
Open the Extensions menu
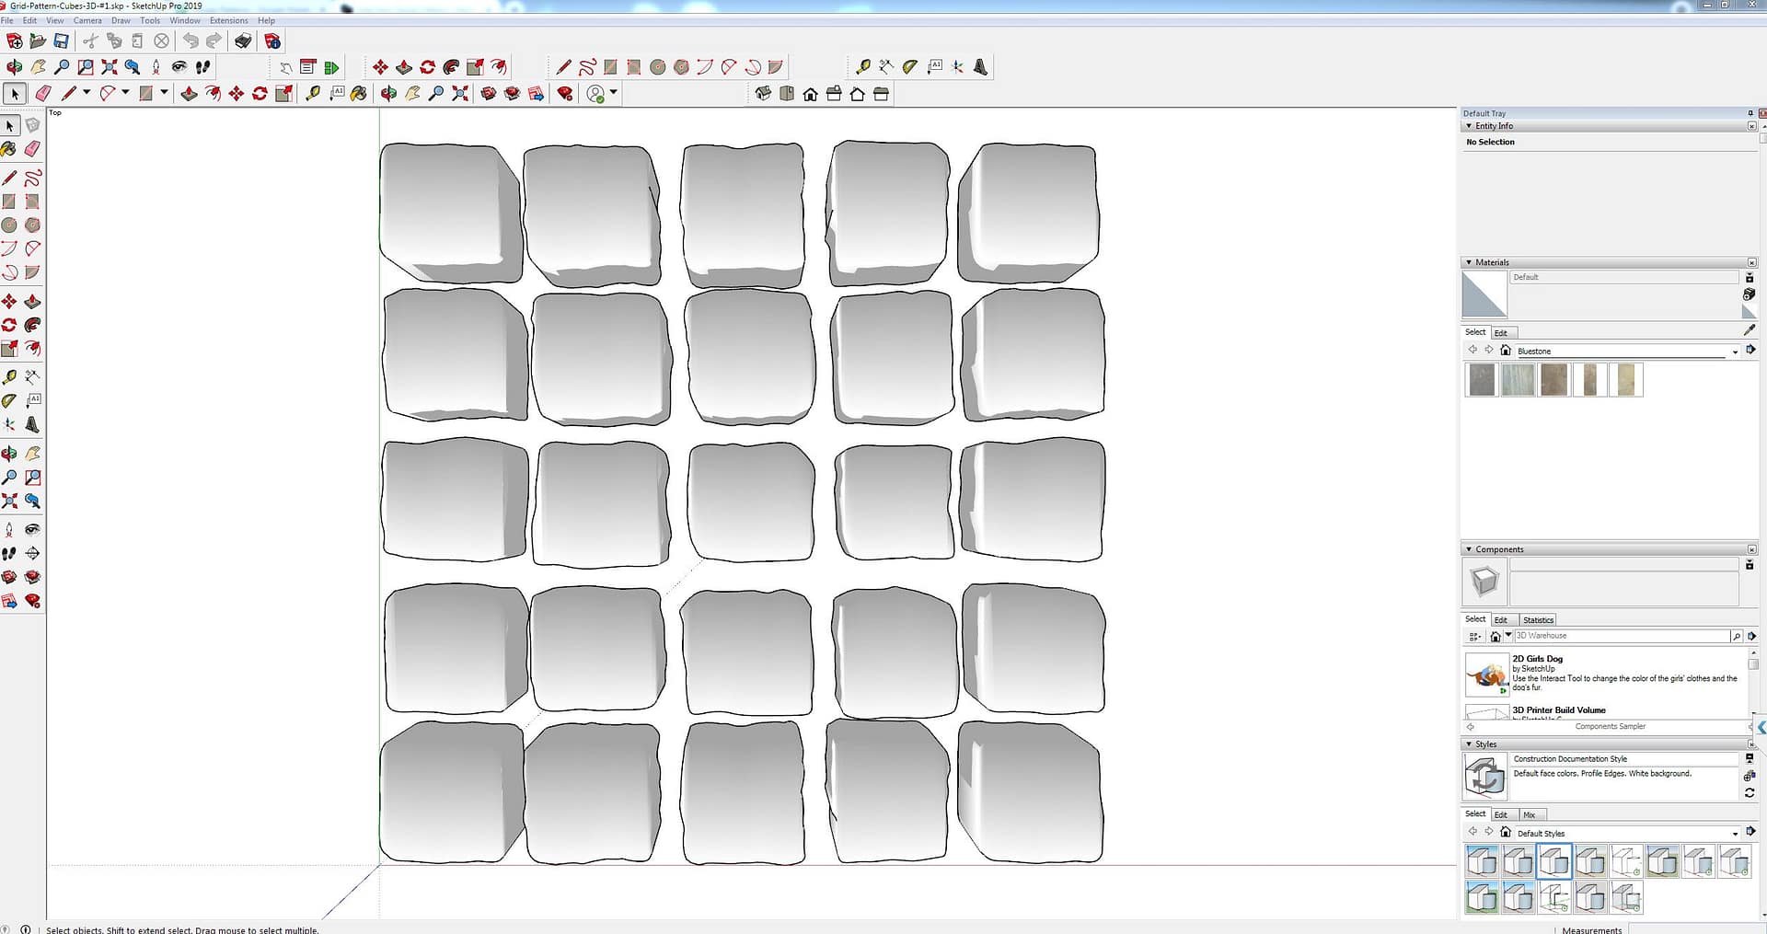[228, 20]
